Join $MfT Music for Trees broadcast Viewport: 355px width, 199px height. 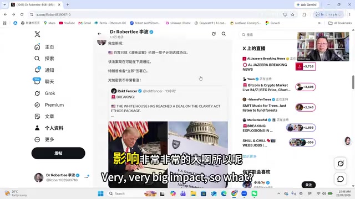point(306,107)
